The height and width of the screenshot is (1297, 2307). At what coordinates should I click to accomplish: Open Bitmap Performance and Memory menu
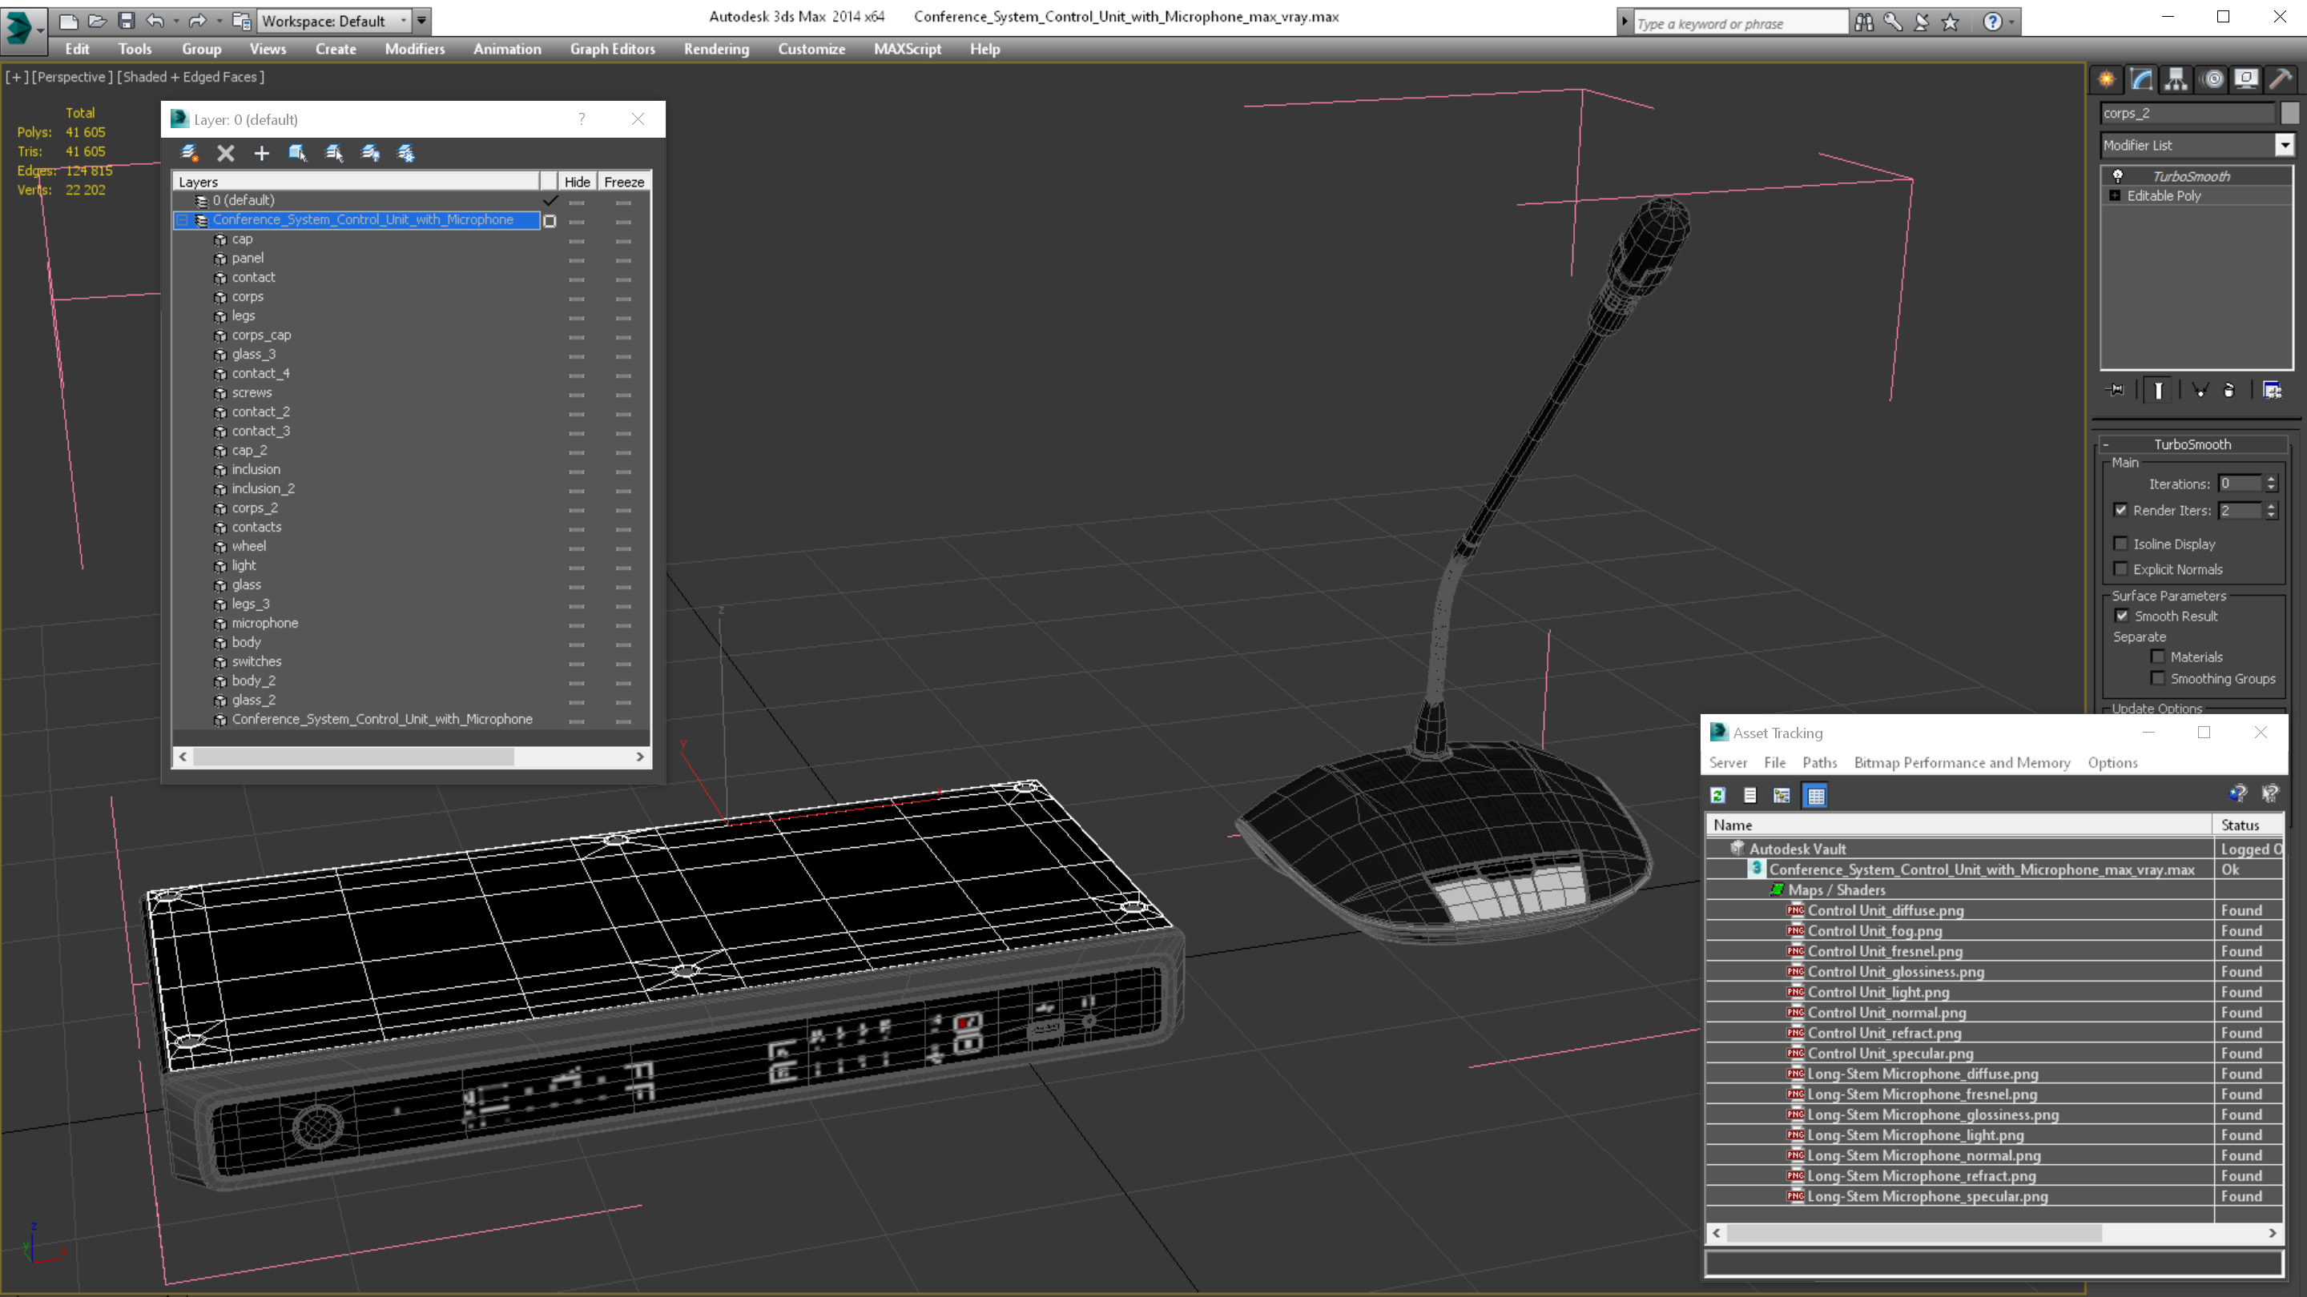[1963, 763]
